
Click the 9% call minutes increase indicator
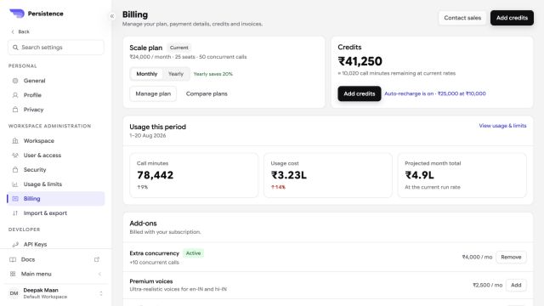pyautogui.click(x=142, y=187)
